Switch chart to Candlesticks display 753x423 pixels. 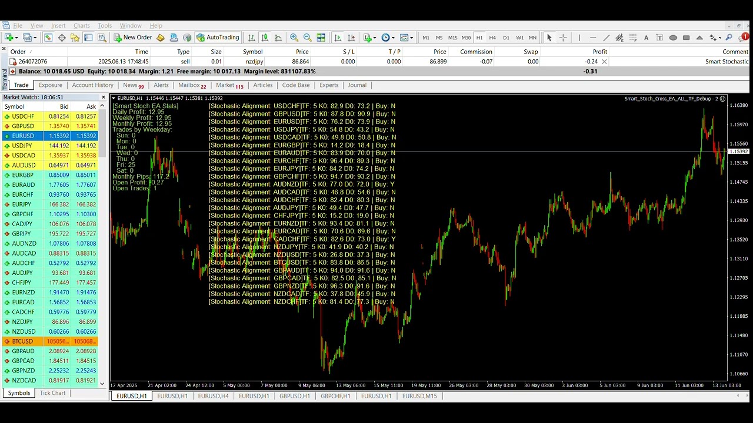(x=265, y=38)
